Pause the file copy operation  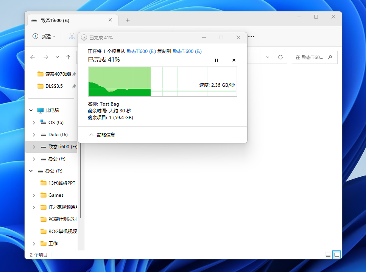[x=216, y=60]
